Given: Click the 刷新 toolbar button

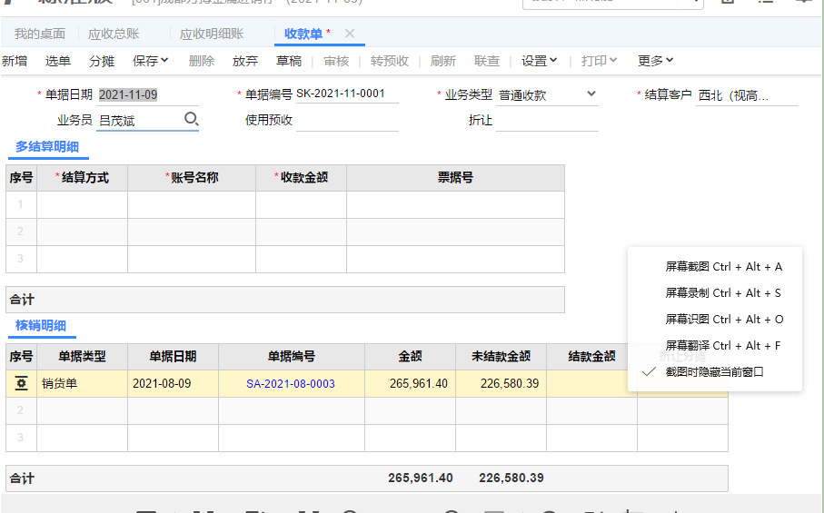Looking at the screenshot, I should 443,61.
